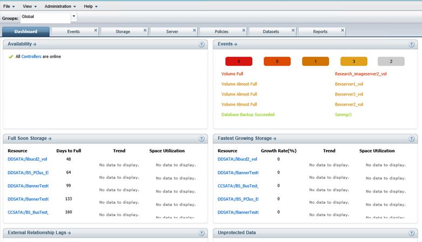
Task: Click the Controllers link in Availability
Action: click(x=31, y=57)
